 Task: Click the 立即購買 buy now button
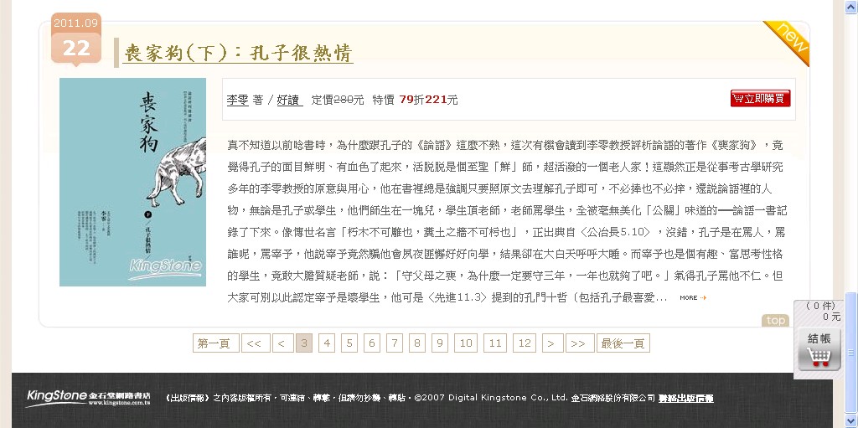tap(761, 99)
